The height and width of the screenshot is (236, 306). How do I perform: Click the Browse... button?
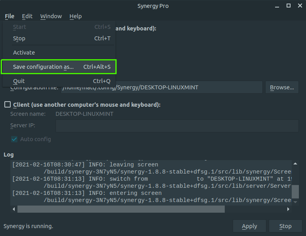282,87
